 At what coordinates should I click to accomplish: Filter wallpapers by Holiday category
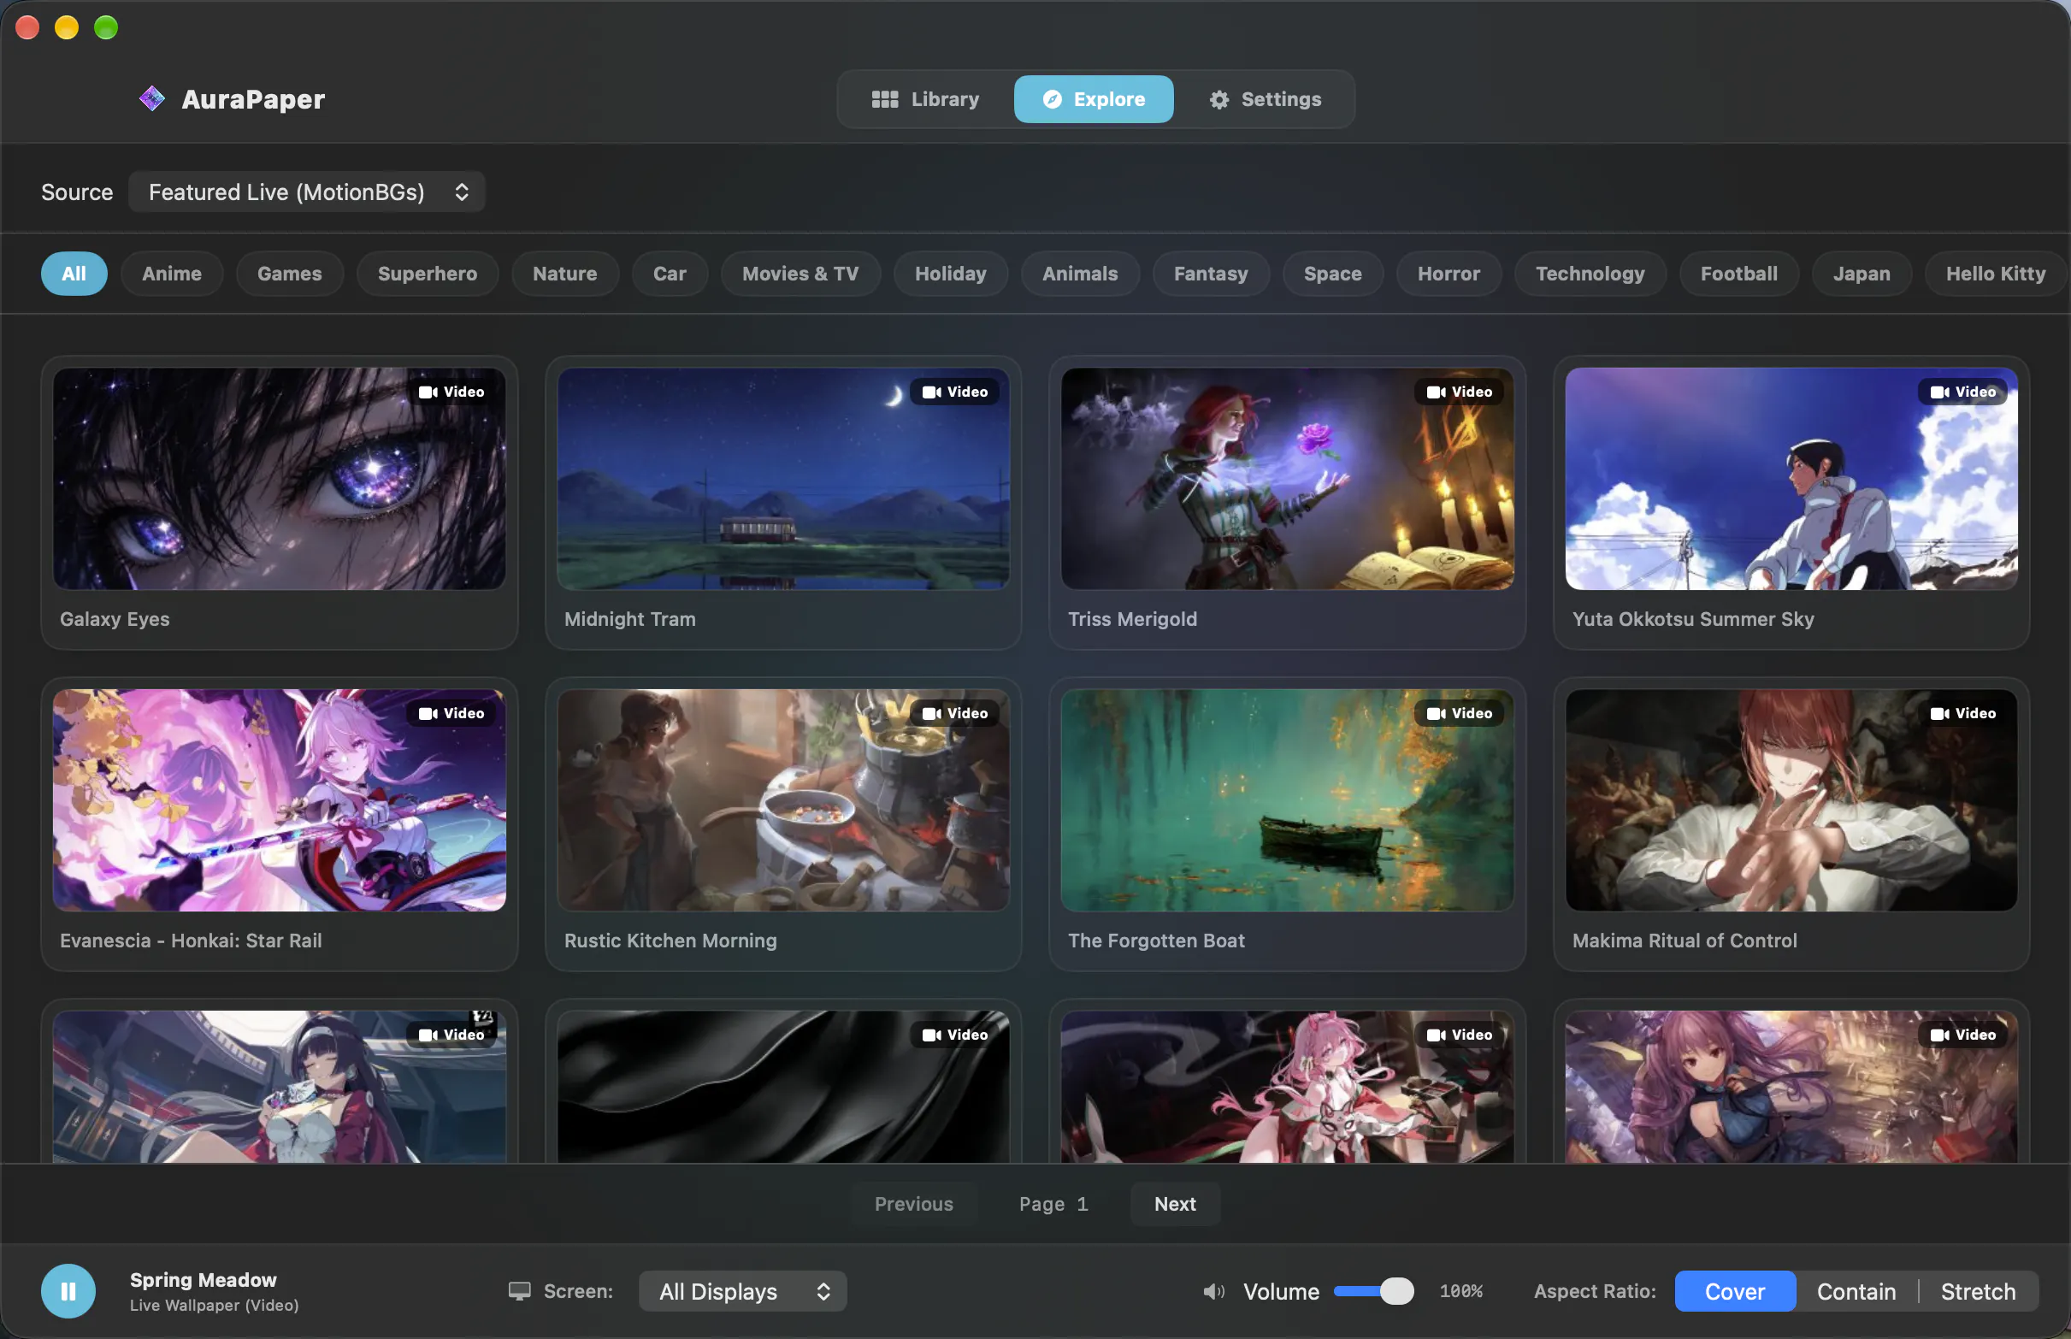[x=951, y=274]
